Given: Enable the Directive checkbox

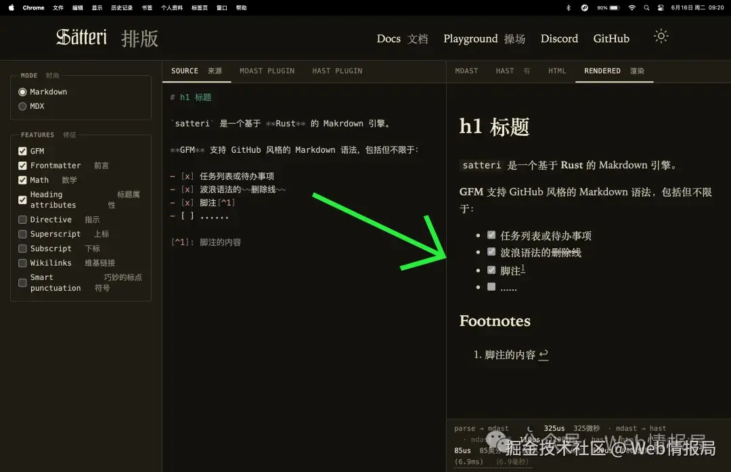Looking at the screenshot, I should pyautogui.click(x=22, y=220).
